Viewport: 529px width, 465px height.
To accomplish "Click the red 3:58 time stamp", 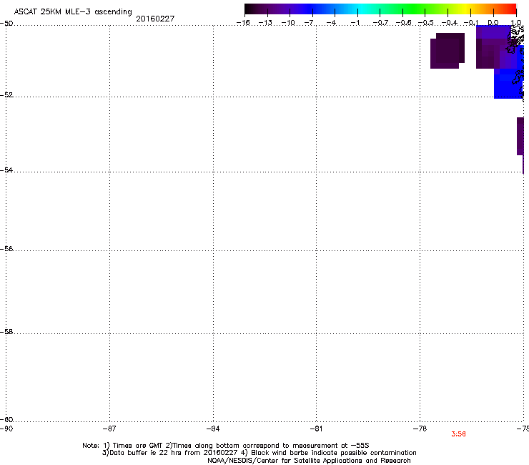I will (x=458, y=434).
